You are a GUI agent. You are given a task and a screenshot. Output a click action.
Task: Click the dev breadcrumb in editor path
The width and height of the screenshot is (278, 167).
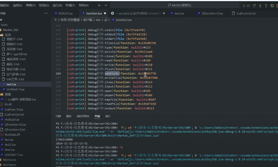pos(97,19)
